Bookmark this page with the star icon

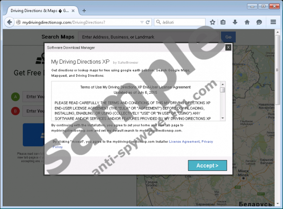[212, 22]
